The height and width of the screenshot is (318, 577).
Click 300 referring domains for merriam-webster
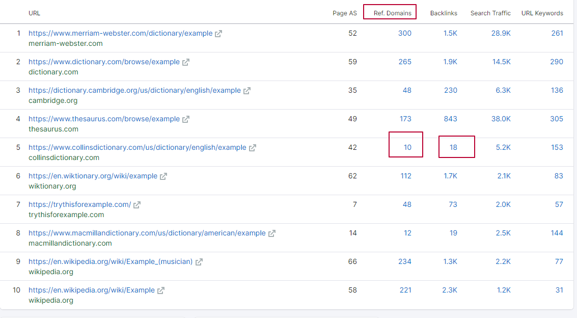(405, 33)
